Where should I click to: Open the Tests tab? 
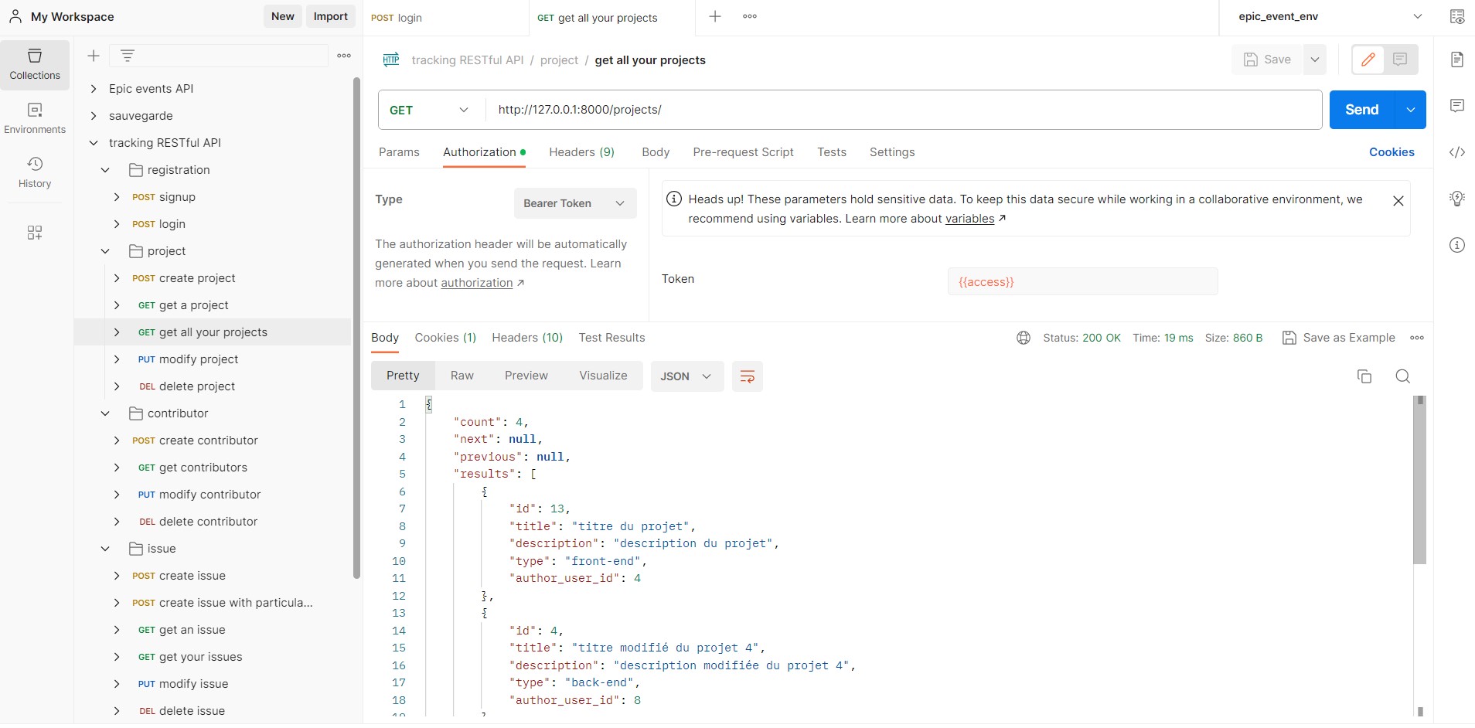pos(832,152)
